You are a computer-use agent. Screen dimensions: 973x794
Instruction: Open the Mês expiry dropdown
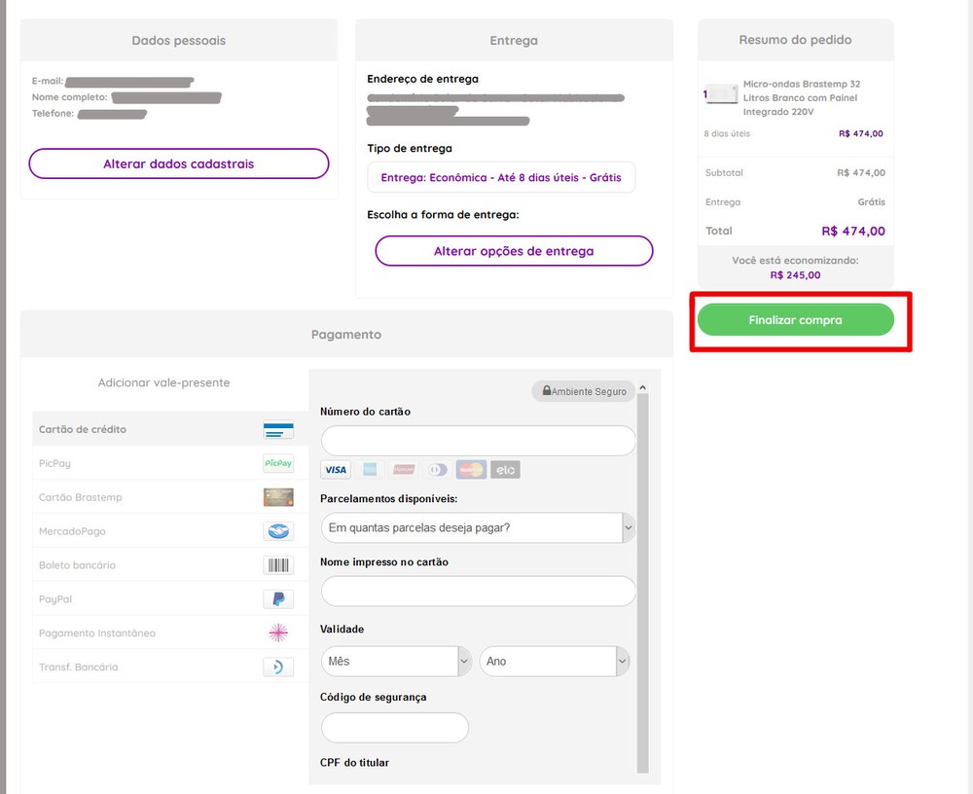[397, 661]
